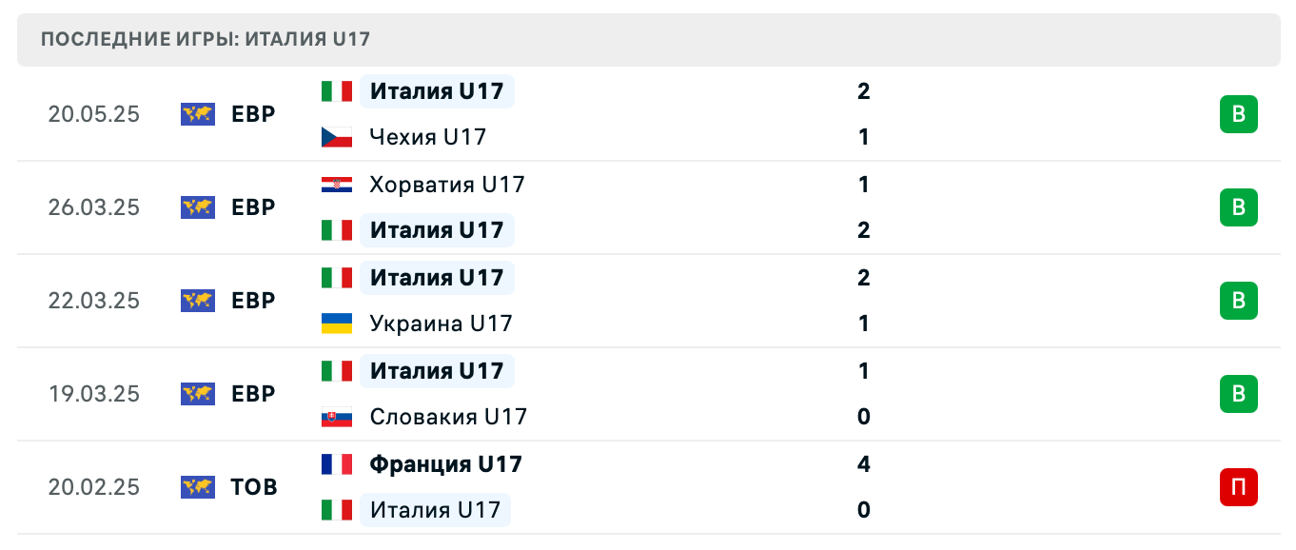The width and height of the screenshot is (1296, 550).
Task: Click the 22.03.25 match date
Action: click(94, 301)
